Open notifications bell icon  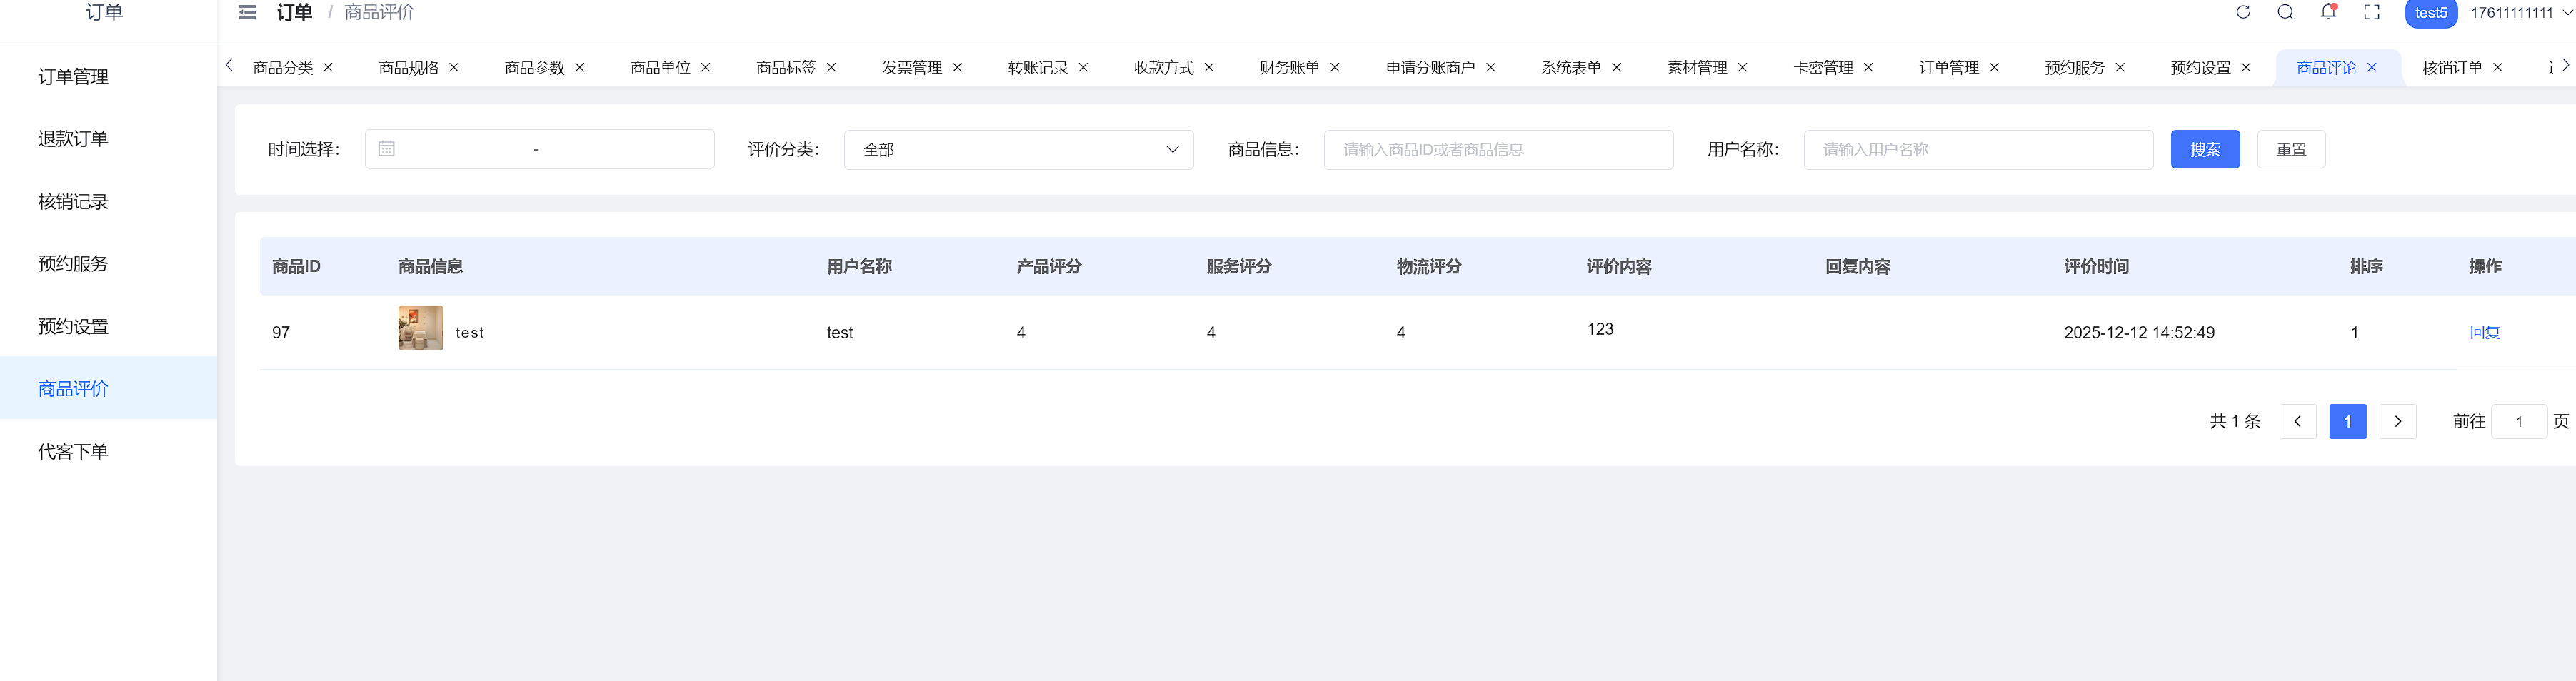(x=2328, y=12)
